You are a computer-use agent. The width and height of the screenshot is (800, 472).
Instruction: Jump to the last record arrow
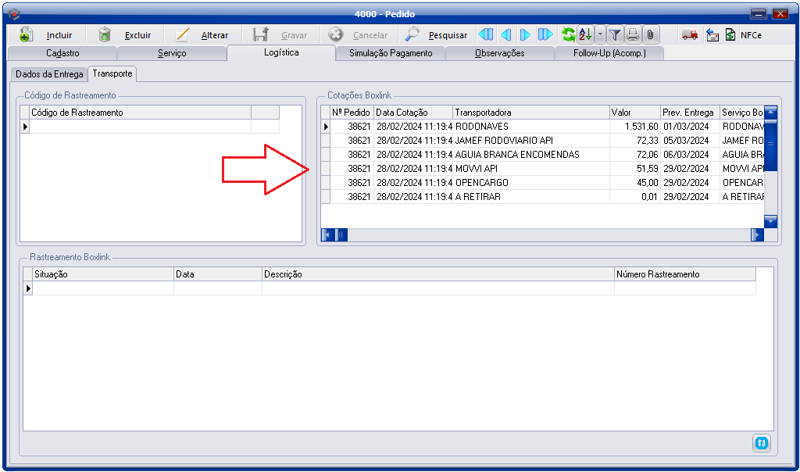click(x=545, y=35)
